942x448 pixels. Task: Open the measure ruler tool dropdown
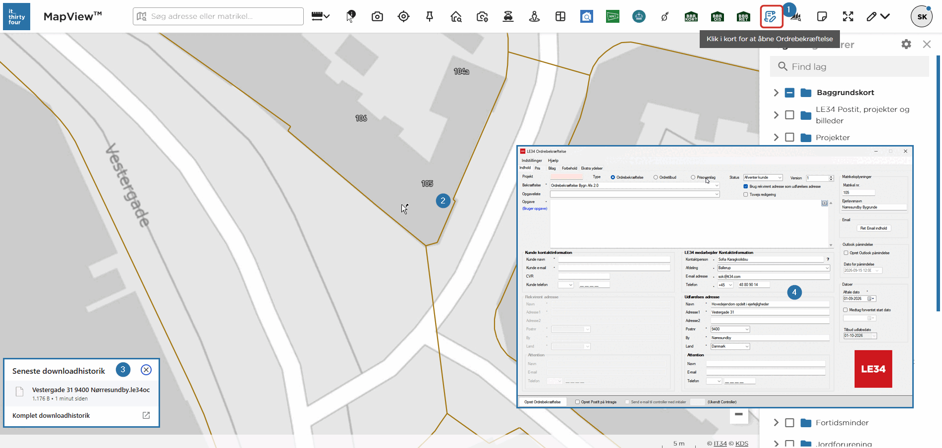(320, 16)
